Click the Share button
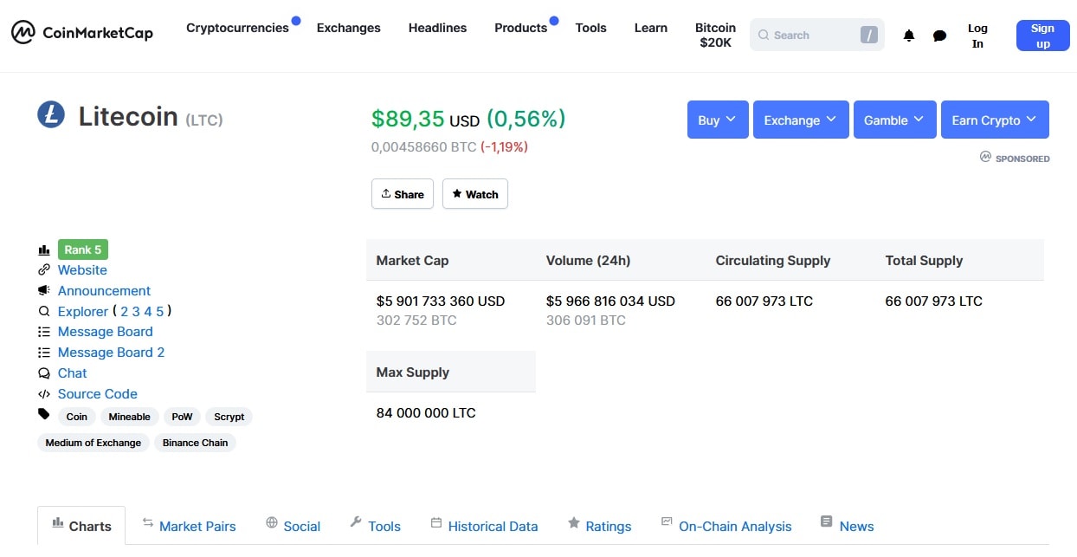1077x557 pixels. (403, 194)
